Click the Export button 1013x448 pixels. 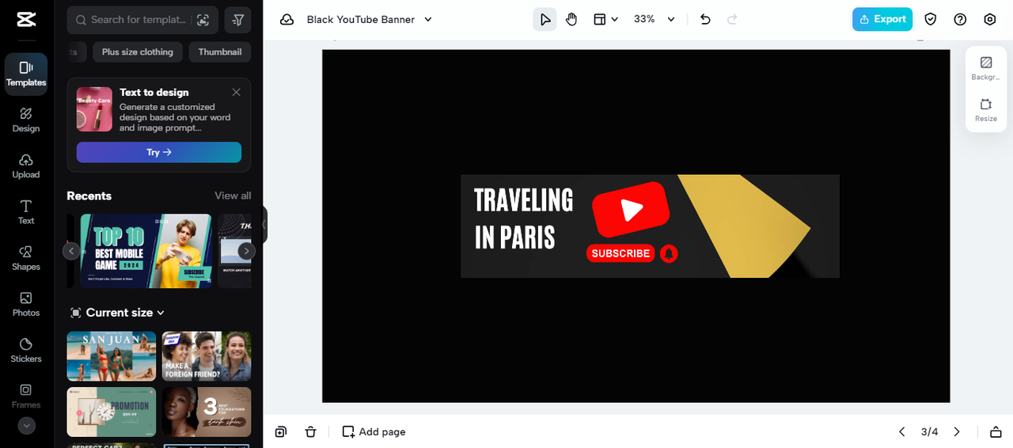point(882,20)
